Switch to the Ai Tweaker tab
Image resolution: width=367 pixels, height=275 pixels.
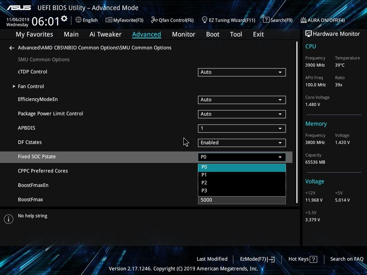105,34
